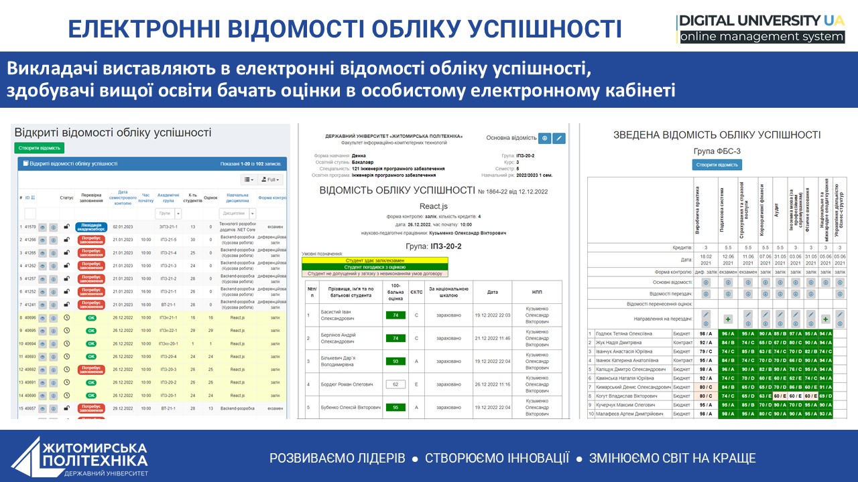Click the green plus icon under 'Національне та міжнародне оподаткування'

point(825,319)
